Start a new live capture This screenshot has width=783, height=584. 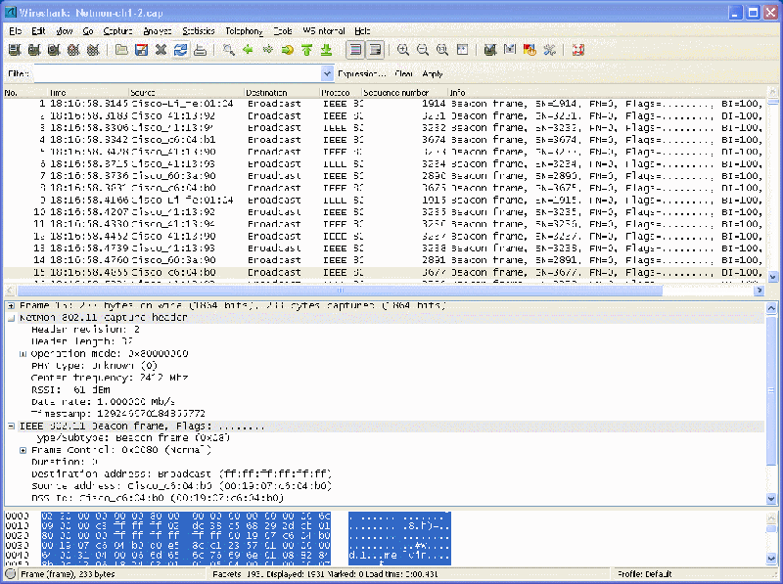[54, 50]
